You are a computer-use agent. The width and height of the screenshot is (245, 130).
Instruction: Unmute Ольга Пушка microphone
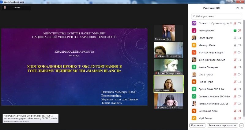(x=235, y=74)
